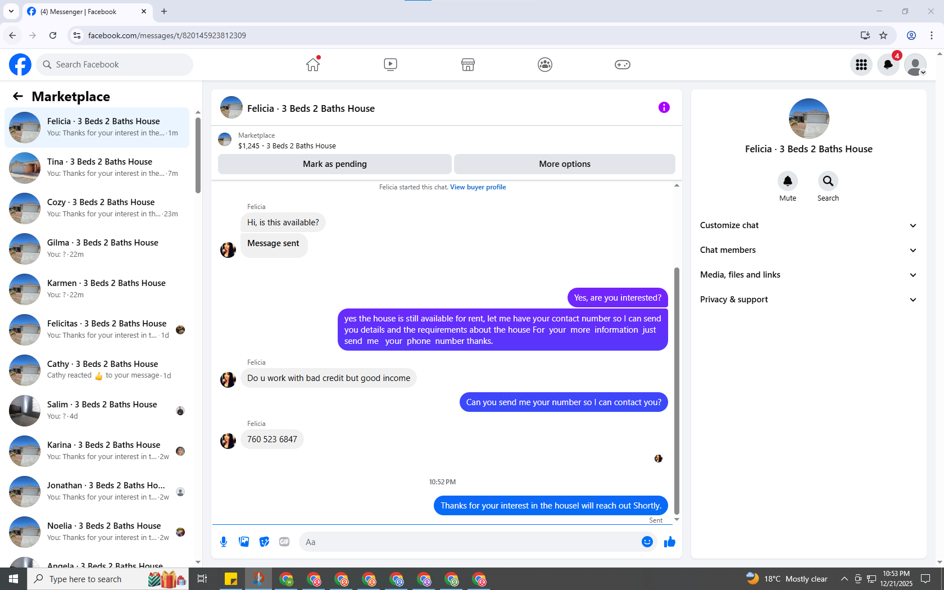Viewport: 944px width, 590px height.
Task: Reload the current page
Action: pyautogui.click(x=53, y=35)
